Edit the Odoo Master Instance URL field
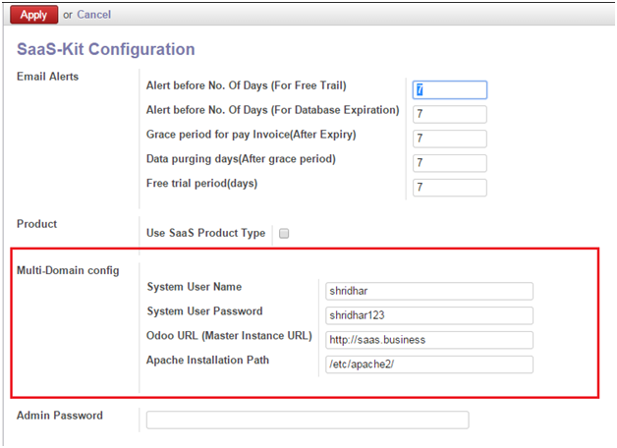Screen dimensions: 617x448 tap(429, 340)
